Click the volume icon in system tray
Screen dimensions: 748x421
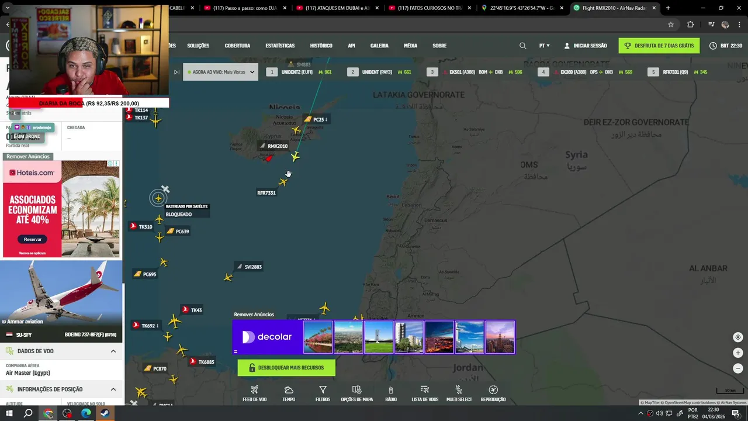coord(659,413)
